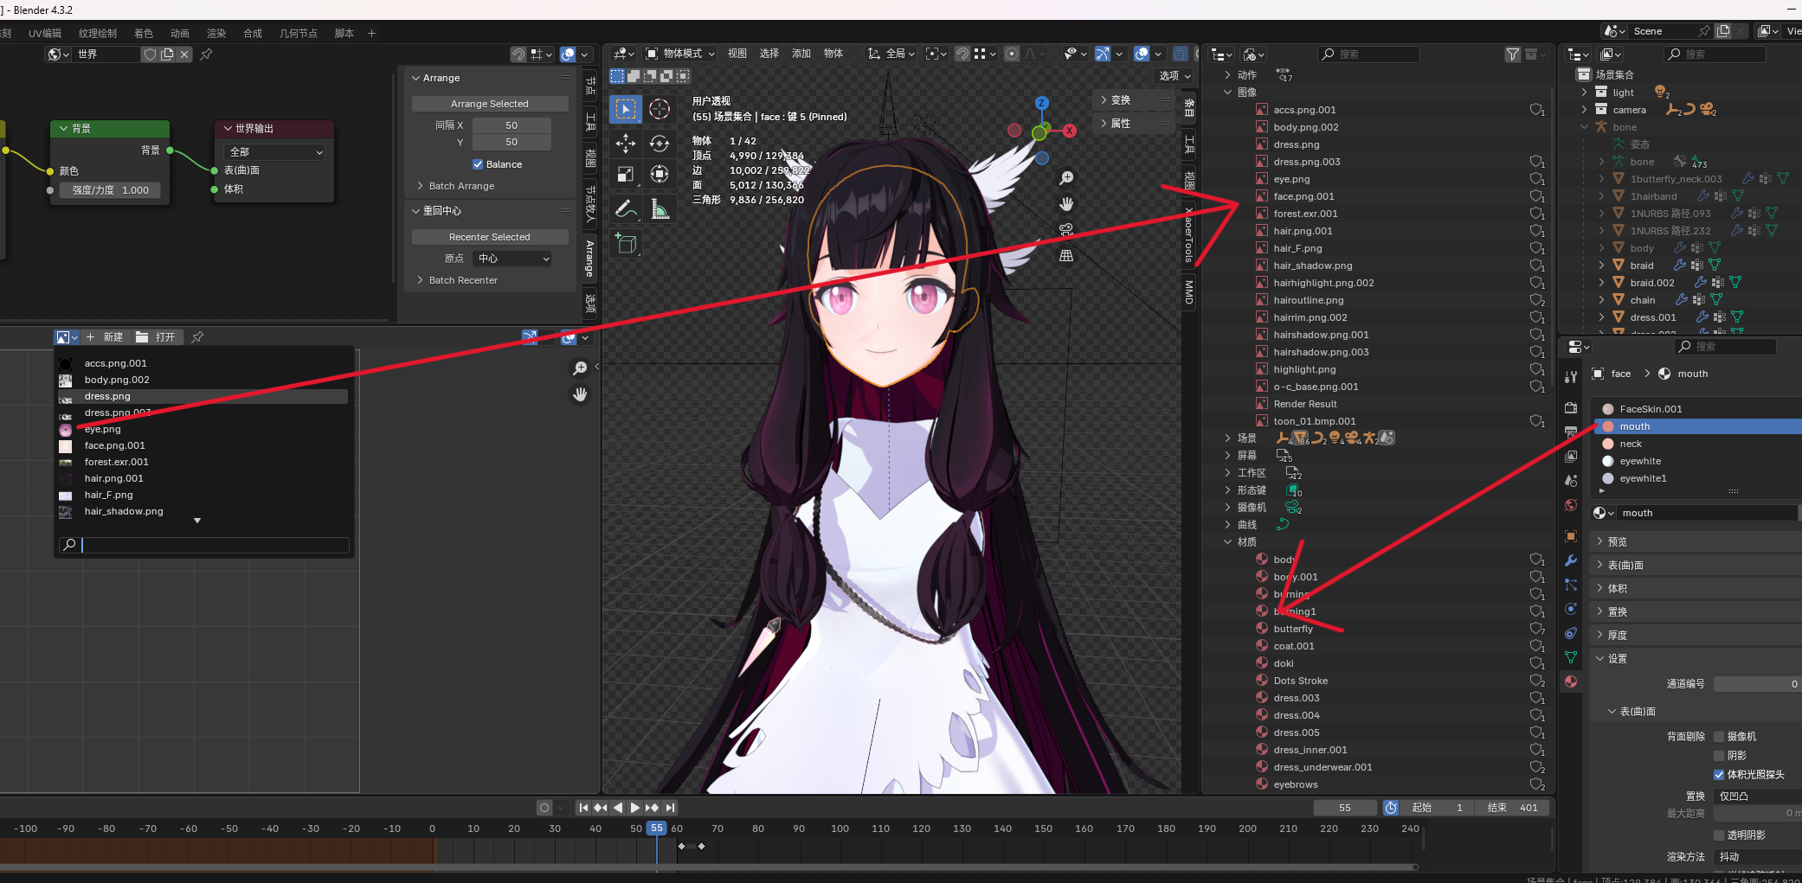Select the Rotate tool
This screenshot has height=883, width=1802.
tap(660, 144)
